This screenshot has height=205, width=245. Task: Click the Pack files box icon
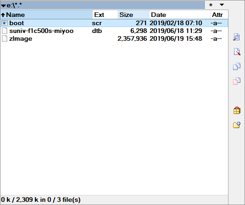coord(237,110)
